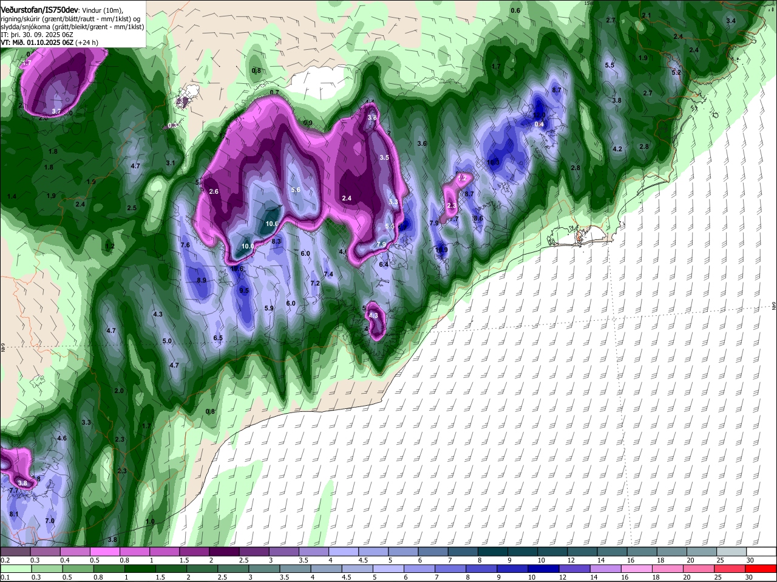Click the 'slydda/snjókoma' legend description line

pos(72,27)
